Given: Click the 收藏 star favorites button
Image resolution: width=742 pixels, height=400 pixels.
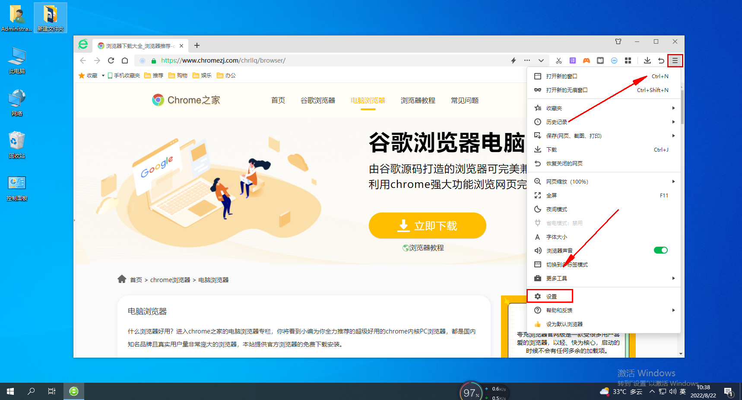Looking at the screenshot, I should pos(88,75).
